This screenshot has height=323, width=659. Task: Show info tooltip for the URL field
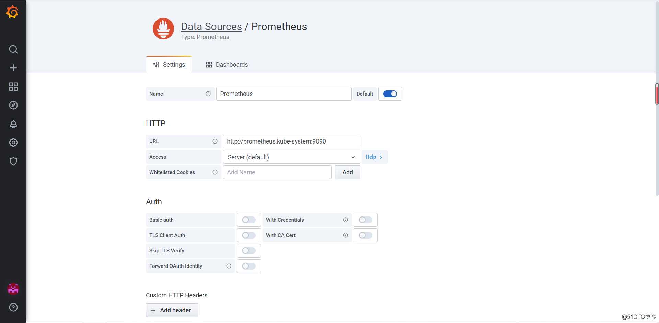coord(215,141)
